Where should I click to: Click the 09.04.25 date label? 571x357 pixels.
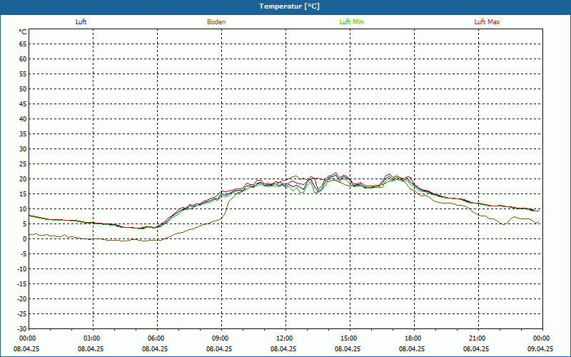pyautogui.click(x=540, y=348)
